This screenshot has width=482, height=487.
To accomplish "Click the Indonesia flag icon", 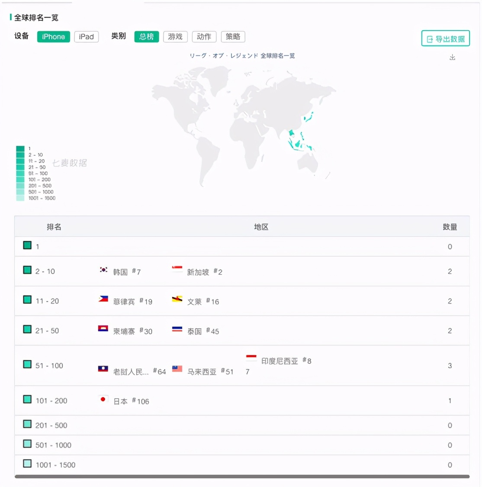I will tap(251, 358).
